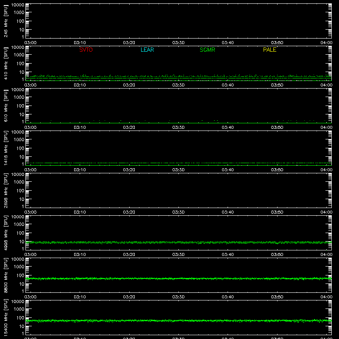The image size is (339, 339).
Task: Select 03:30 tick under the 1415 MHz plot
Action: pyautogui.click(x=178, y=170)
